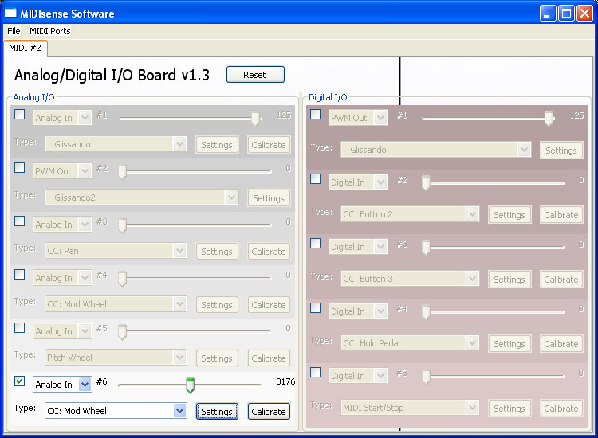Maximize the MIDIsense Software window
This screenshot has height=438, width=598.
pos(566,14)
